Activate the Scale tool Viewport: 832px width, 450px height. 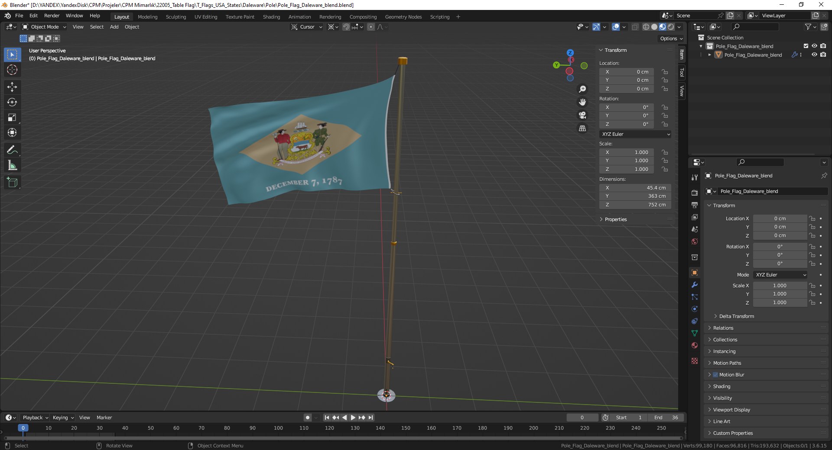point(12,117)
